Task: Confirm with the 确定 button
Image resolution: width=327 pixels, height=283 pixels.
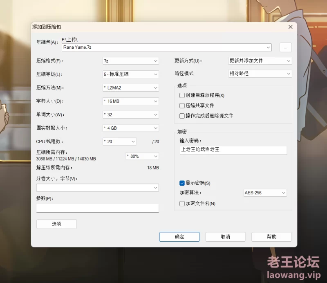Action: click(x=179, y=237)
